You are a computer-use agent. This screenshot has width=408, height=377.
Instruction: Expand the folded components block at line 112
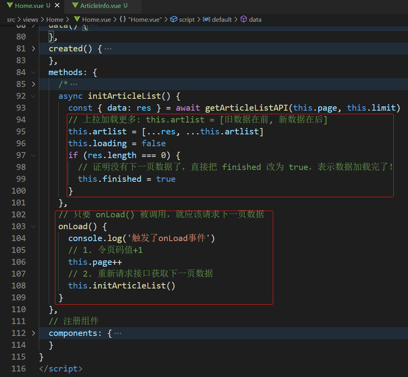click(33, 333)
